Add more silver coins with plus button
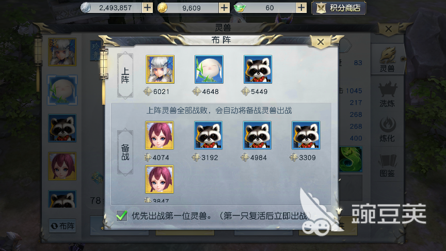The image size is (446, 251). click(x=147, y=8)
